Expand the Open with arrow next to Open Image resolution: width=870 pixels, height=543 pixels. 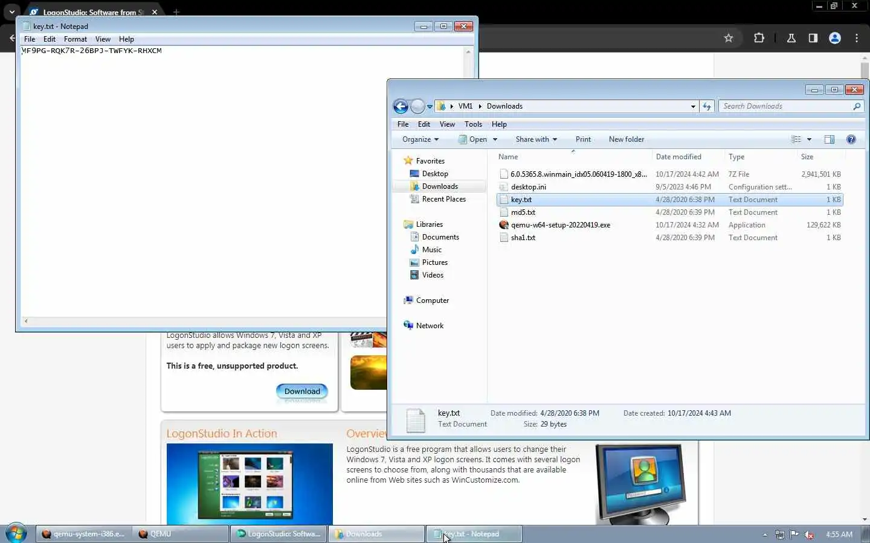pyautogui.click(x=495, y=139)
